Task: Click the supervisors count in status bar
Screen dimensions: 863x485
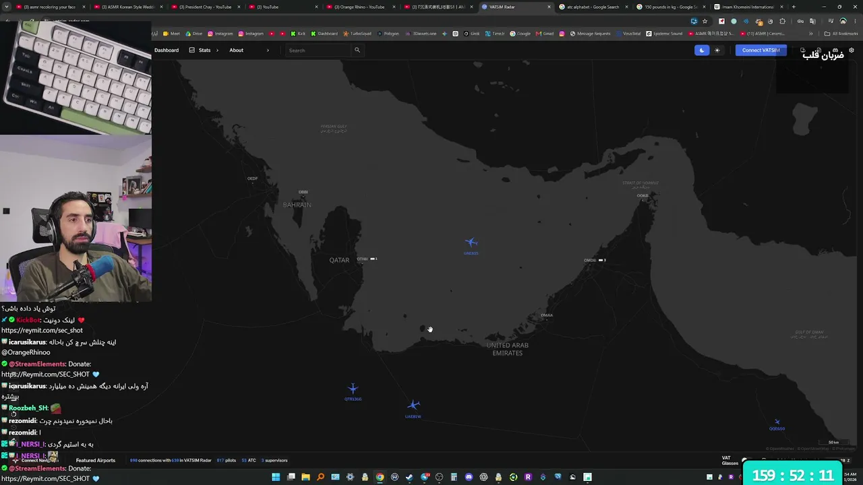Action: pyautogui.click(x=274, y=460)
